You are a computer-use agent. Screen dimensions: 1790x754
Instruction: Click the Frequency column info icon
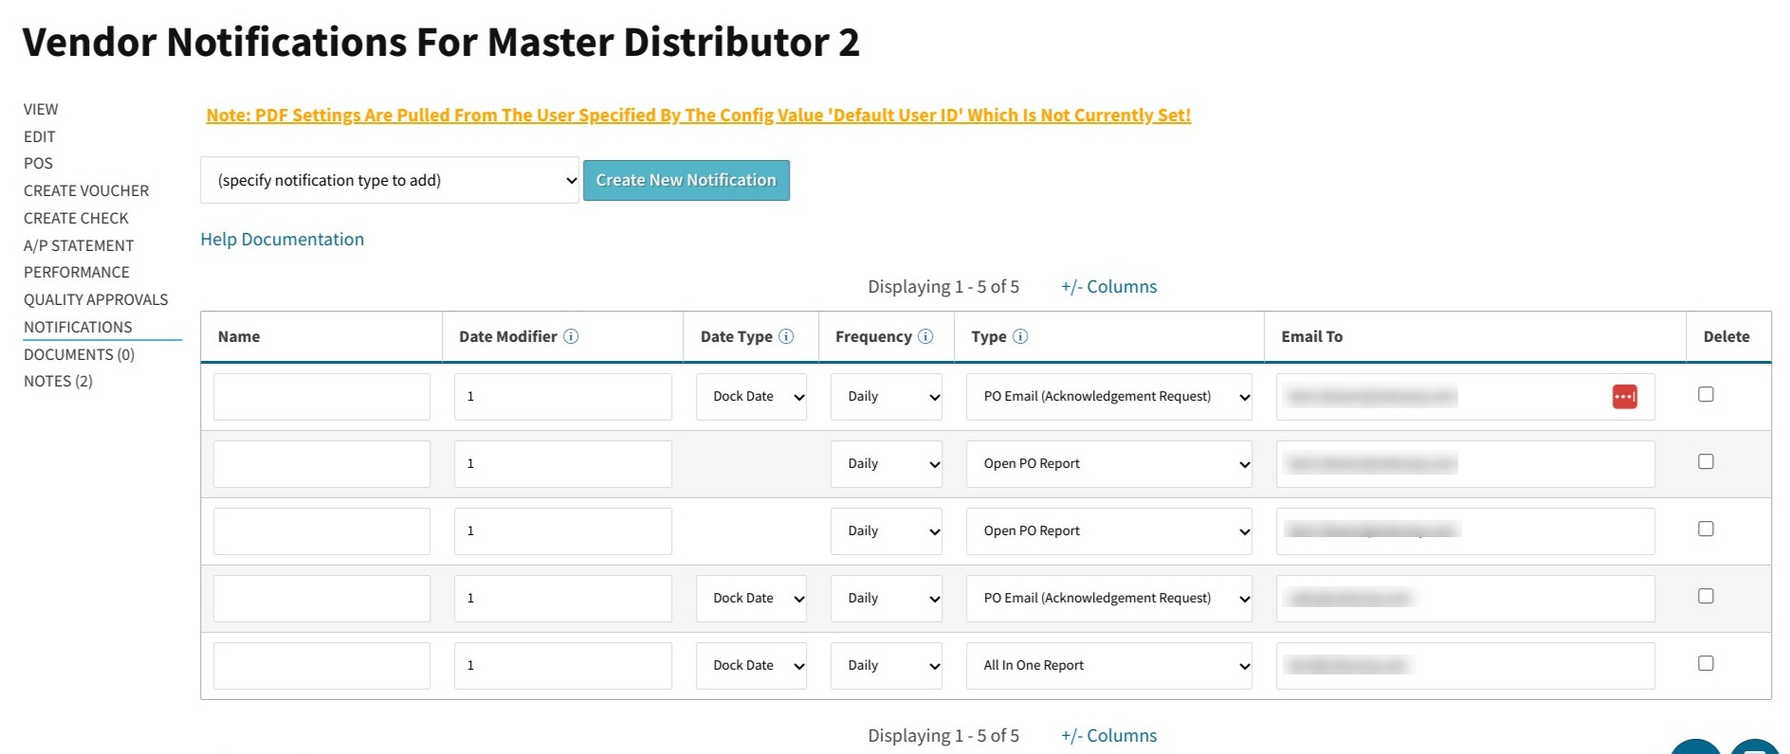925,336
